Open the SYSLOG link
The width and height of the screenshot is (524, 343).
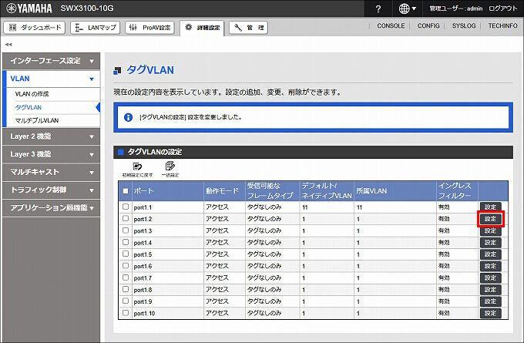[x=463, y=26]
